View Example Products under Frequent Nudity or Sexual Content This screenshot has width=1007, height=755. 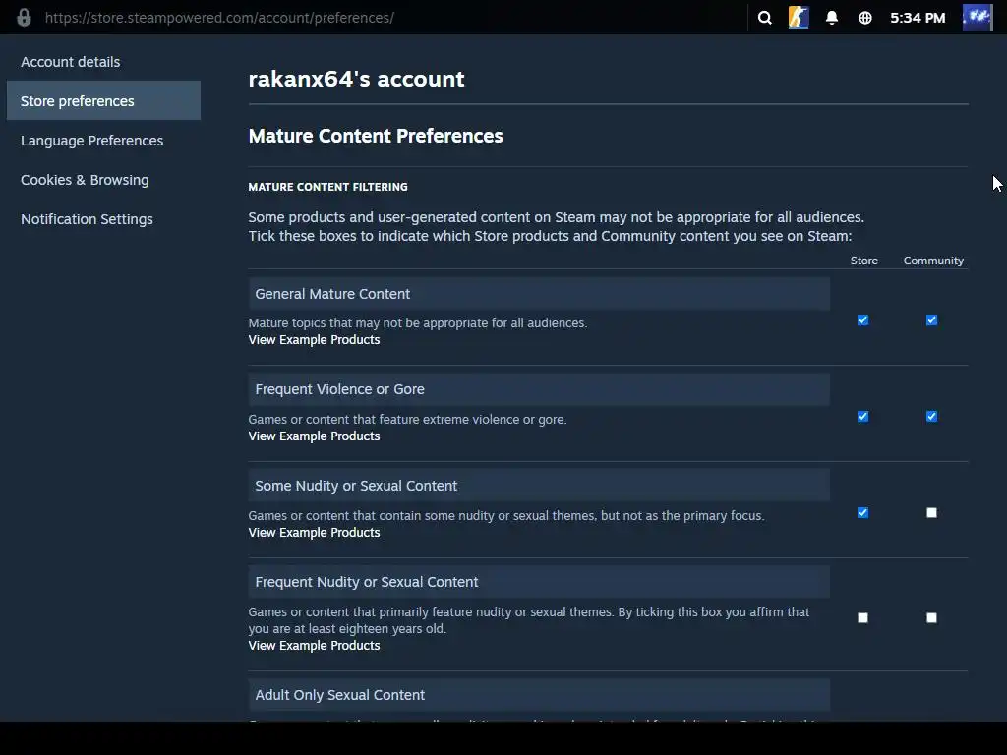click(314, 645)
